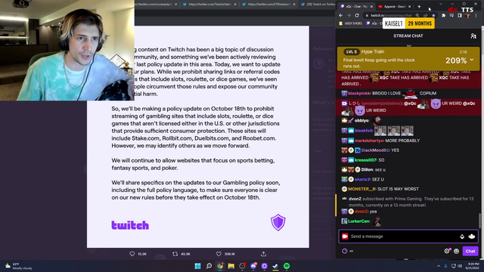Viewport: 484px width, 272px height.
Task: Open the tab search dropdown chevron
Action: tap(441, 4)
